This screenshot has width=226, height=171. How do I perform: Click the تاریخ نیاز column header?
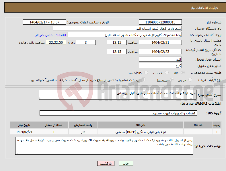pyautogui.click(x=24, y=125)
